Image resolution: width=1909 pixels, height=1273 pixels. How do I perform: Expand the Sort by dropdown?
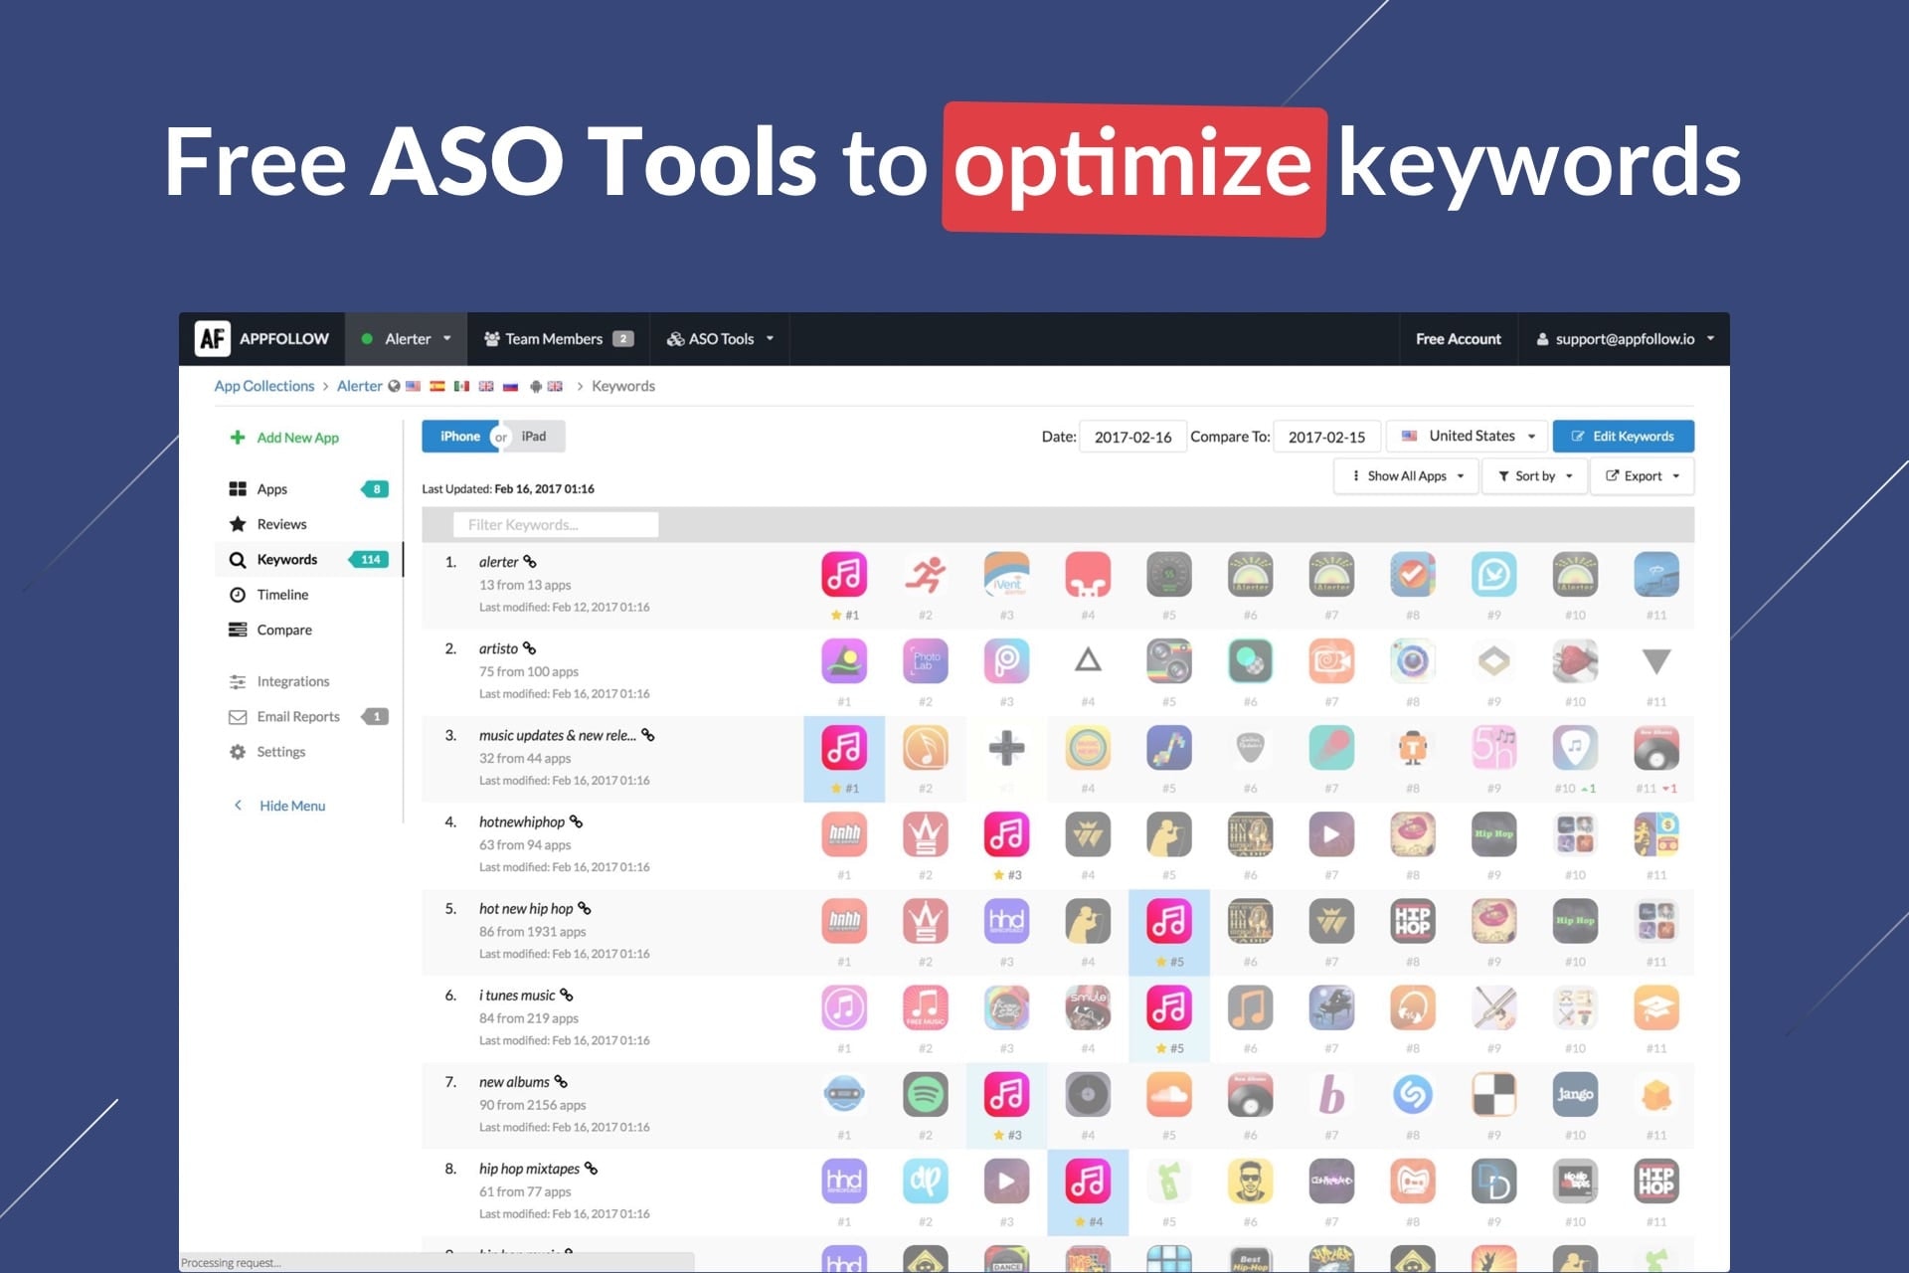[1535, 476]
